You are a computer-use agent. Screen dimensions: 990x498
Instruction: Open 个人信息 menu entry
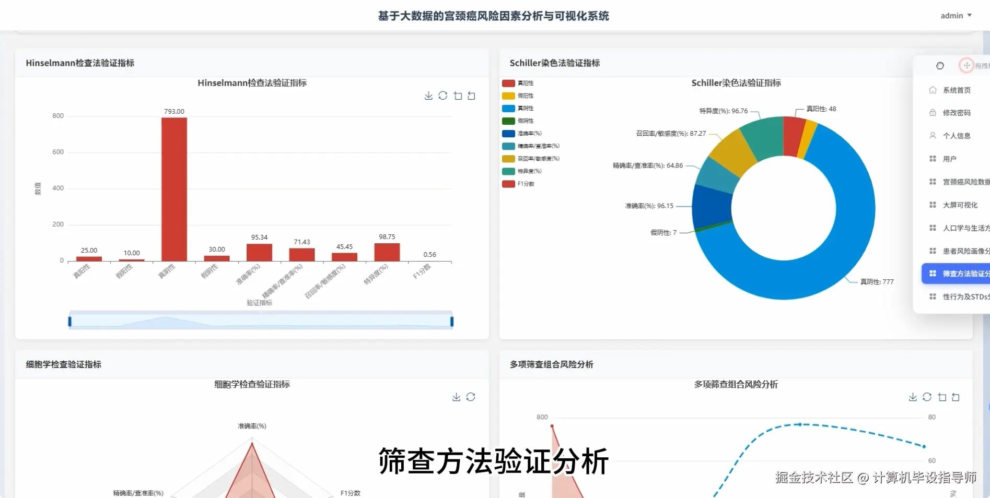coord(956,135)
